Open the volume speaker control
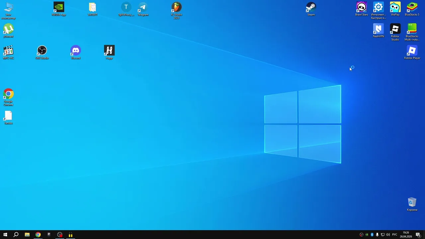 (x=388, y=235)
